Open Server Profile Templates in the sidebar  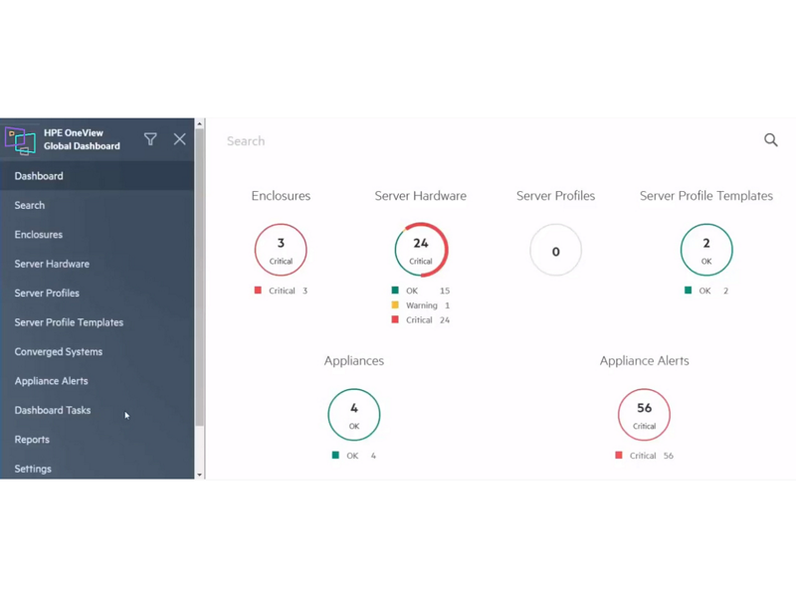click(x=97, y=322)
